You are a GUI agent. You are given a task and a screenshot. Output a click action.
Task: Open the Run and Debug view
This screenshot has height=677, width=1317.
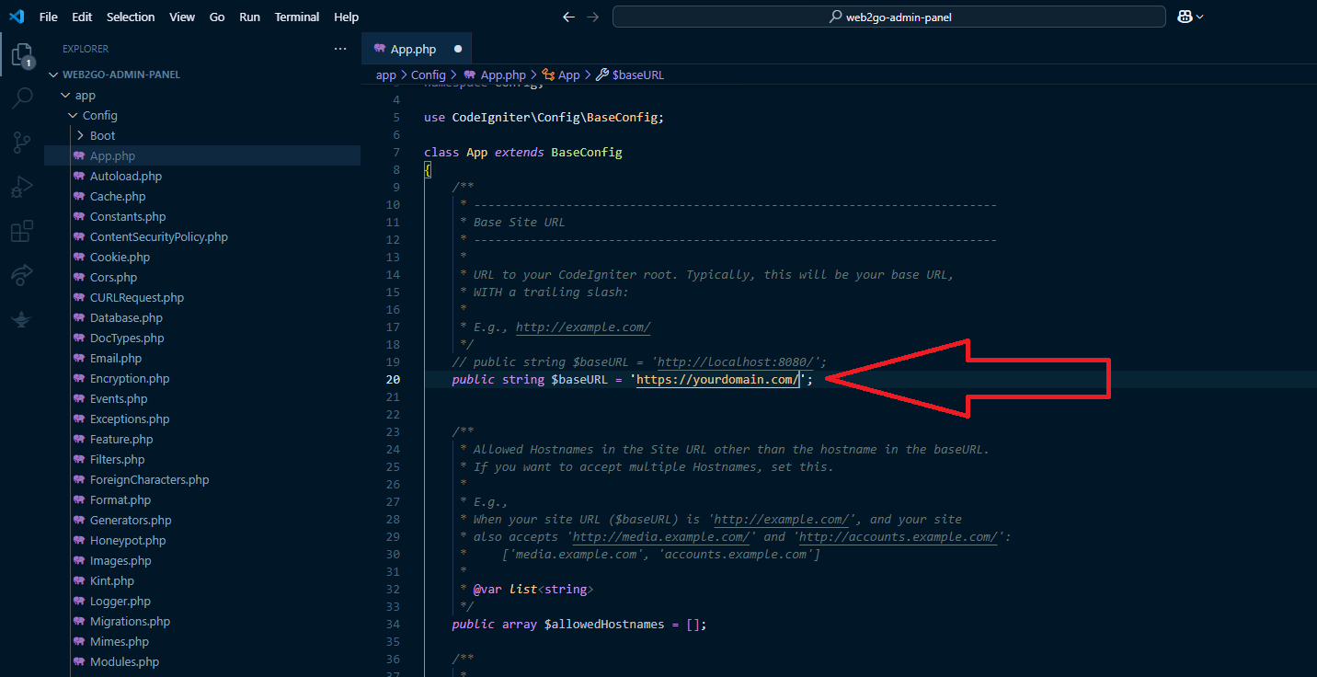pyautogui.click(x=22, y=187)
